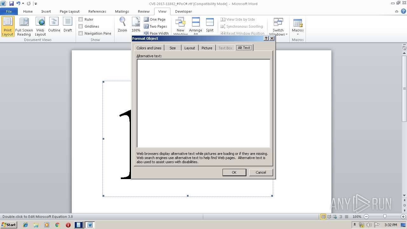Open undo history dropdown arrow

(23, 3)
